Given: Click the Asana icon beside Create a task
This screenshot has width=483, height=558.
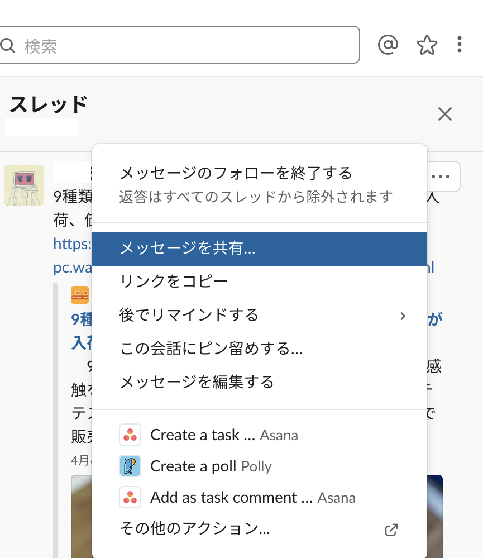Looking at the screenshot, I should pos(130,435).
